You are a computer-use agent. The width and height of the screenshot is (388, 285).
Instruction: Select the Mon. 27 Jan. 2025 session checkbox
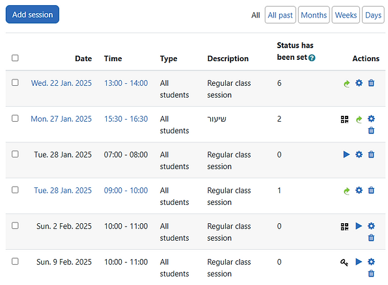pos(15,118)
